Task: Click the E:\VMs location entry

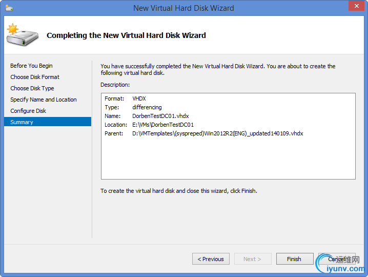Action: click(x=163, y=125)
